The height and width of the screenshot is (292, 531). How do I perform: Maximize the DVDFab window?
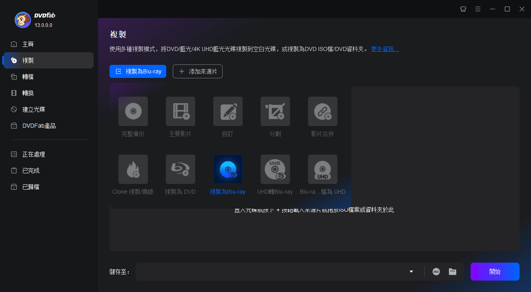(x=507, y=9)
